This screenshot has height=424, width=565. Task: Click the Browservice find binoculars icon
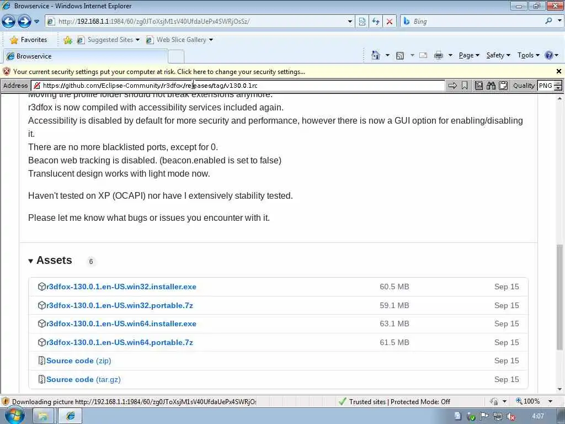(x=491, y=86)
